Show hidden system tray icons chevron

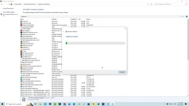click(x=165, y=104)
